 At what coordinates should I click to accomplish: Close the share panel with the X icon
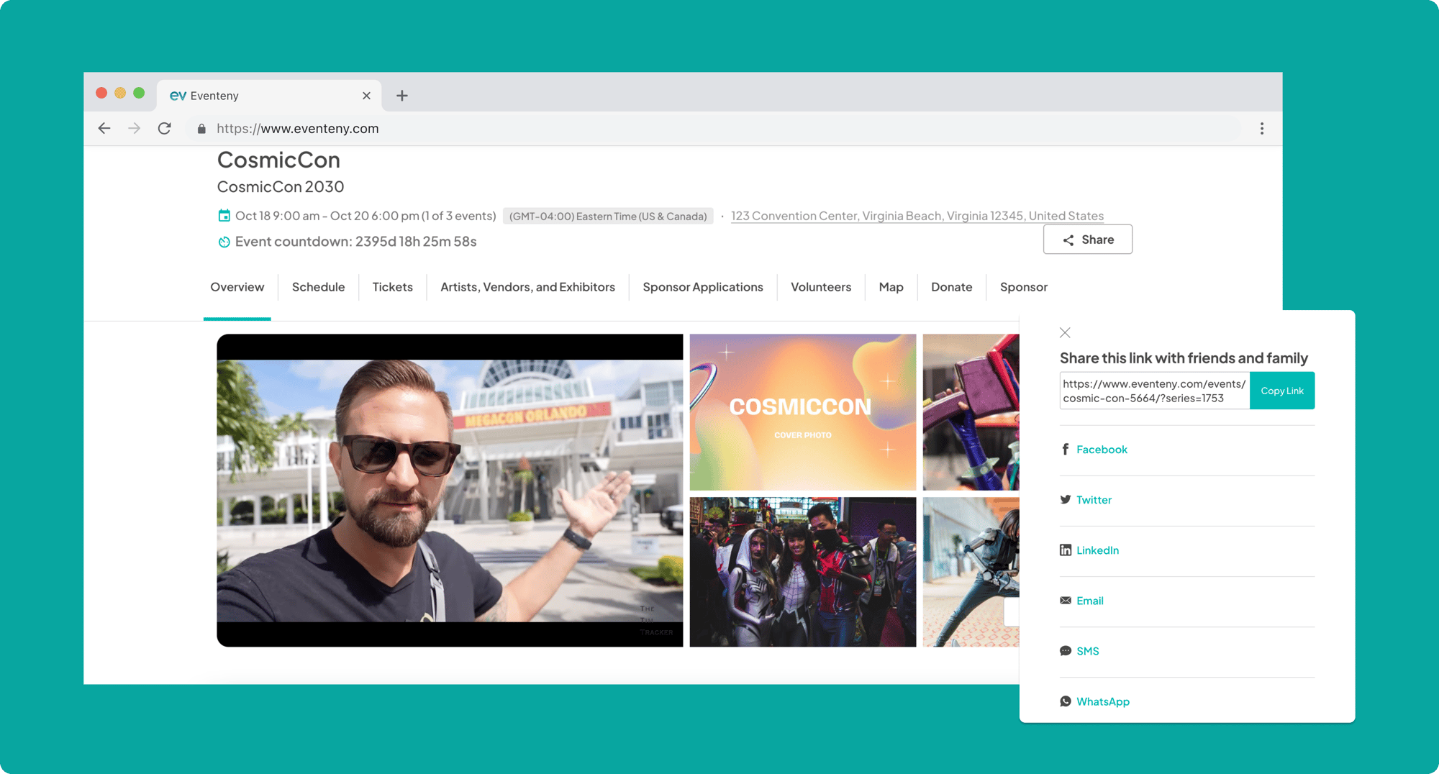(x=1065, y=332)
